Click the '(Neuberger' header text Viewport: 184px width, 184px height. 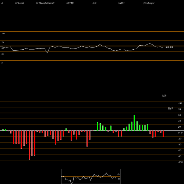(149, 3)
